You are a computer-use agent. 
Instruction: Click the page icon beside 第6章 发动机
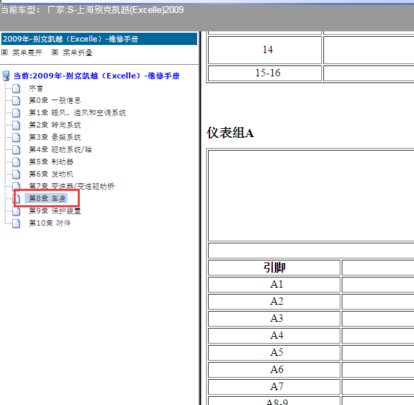click(16, 175)
